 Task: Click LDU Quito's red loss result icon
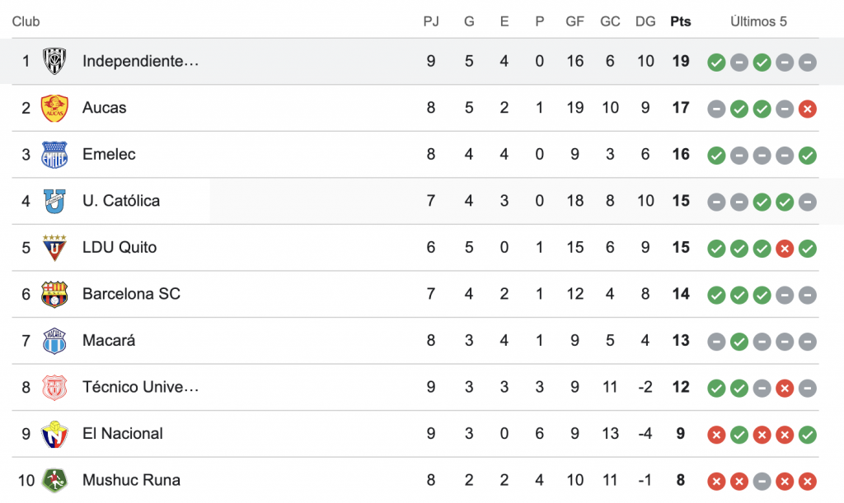(x=785, y=248)
